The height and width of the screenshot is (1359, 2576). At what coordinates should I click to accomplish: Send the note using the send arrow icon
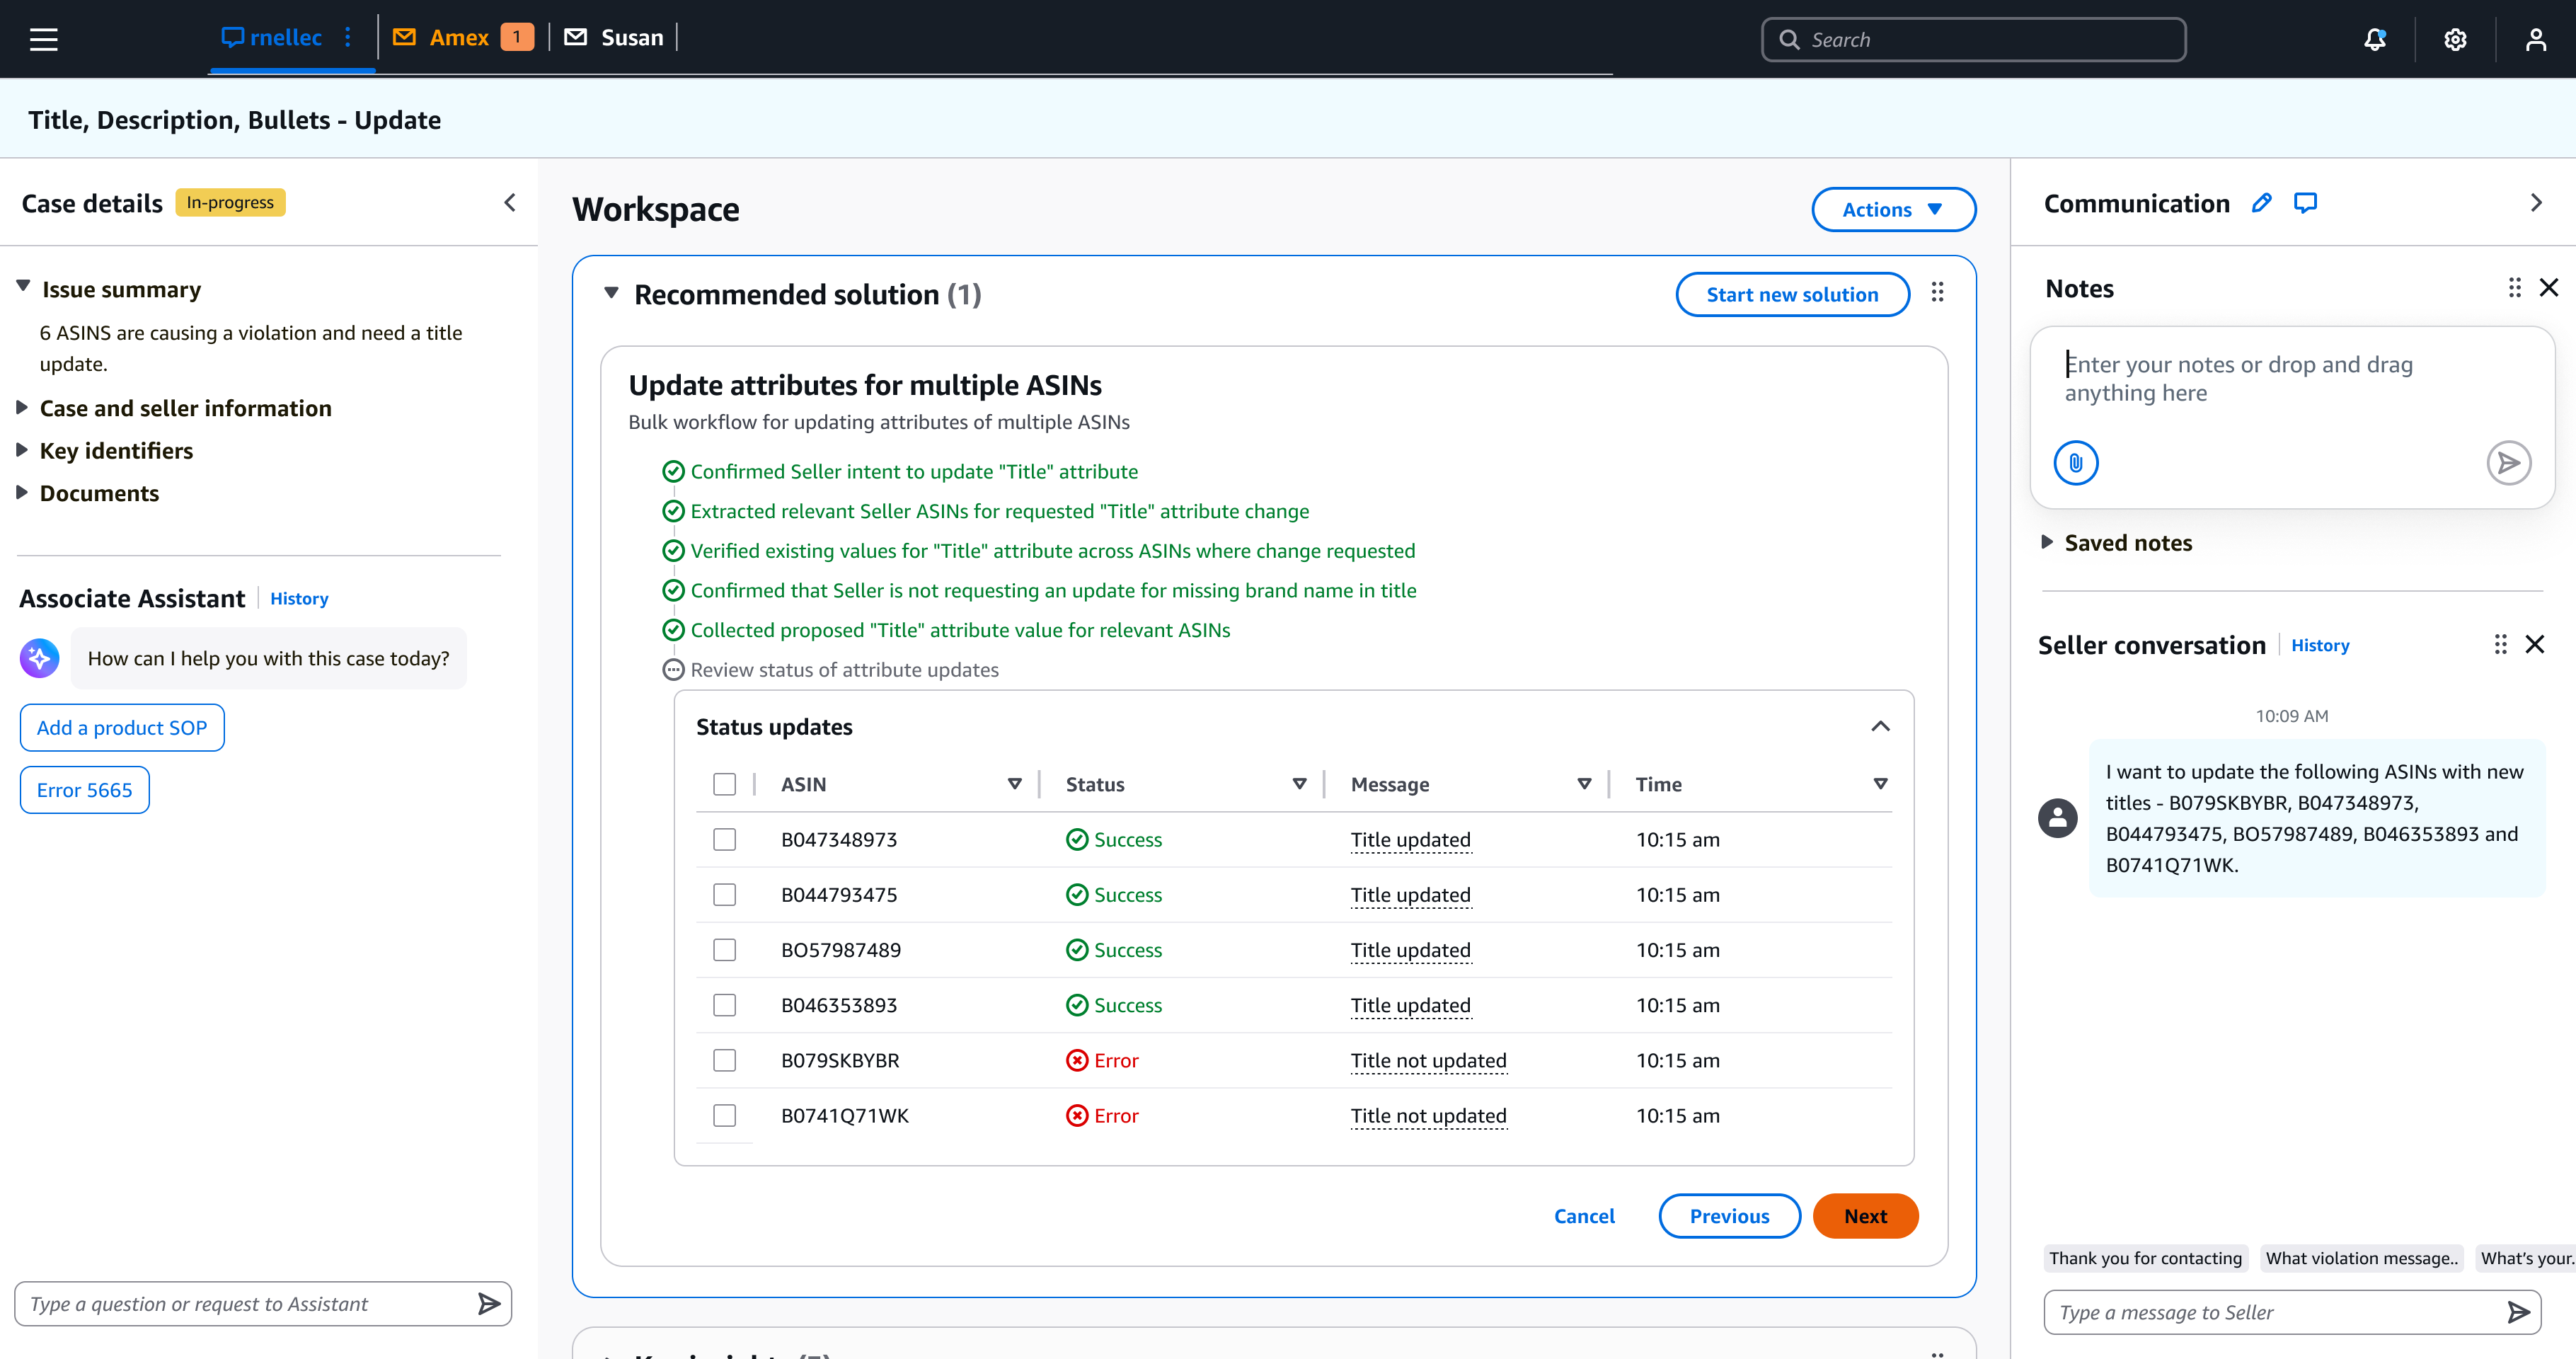(x=2509, y=463)
